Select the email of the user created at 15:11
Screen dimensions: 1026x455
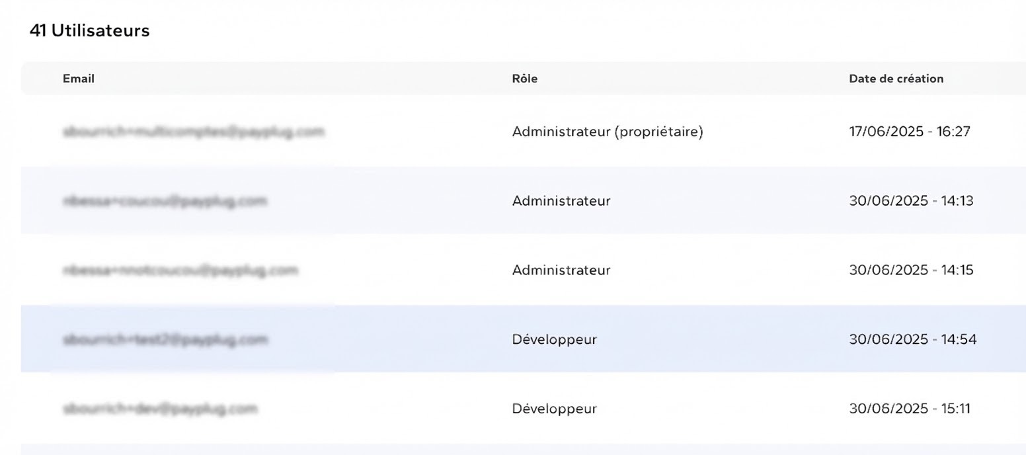click(160, 409)
